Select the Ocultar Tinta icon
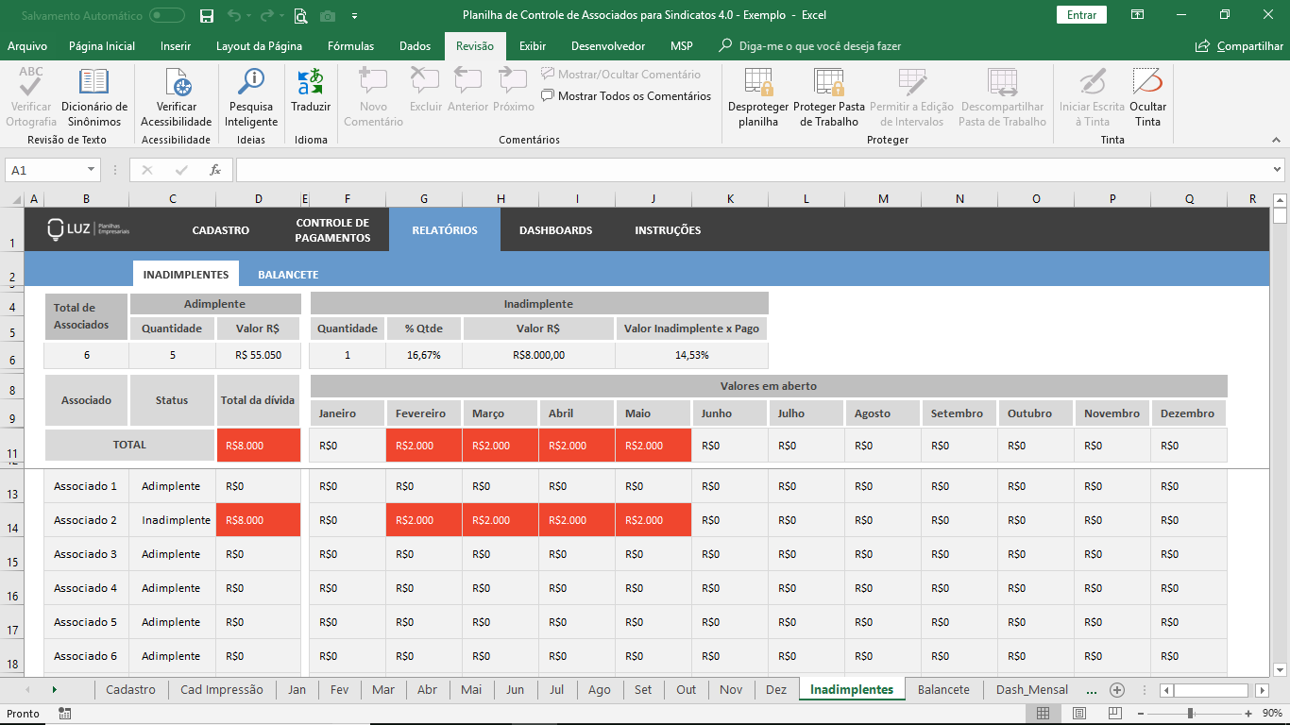The width and height of the screenshot is (1290, 725). pyautogui.click(x=1147, y=83)
